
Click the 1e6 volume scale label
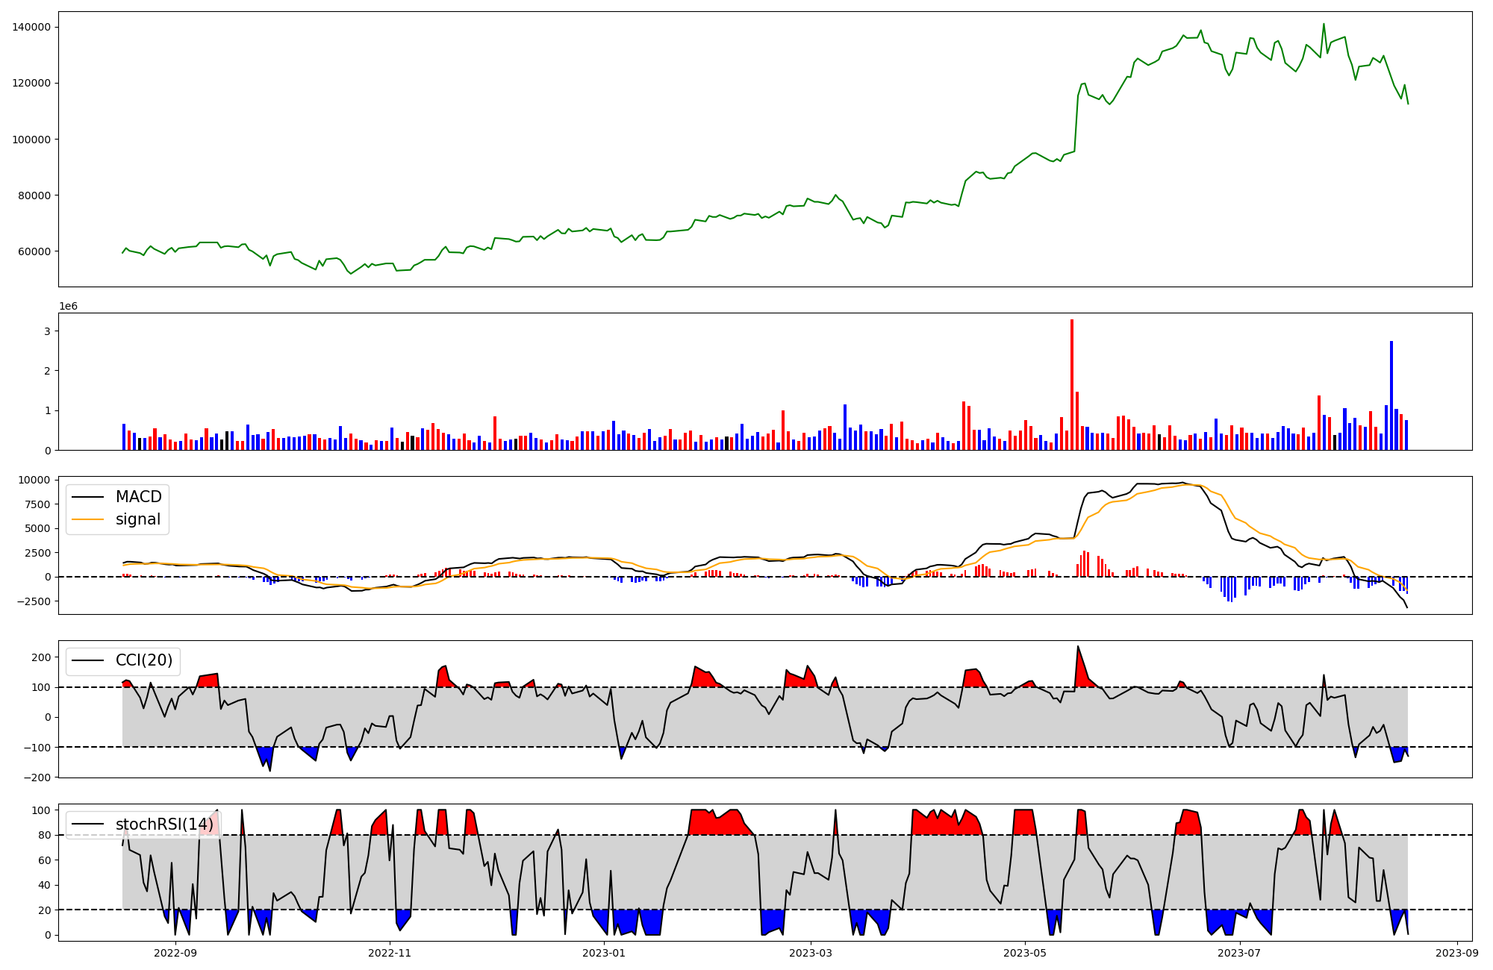point(69,306)
